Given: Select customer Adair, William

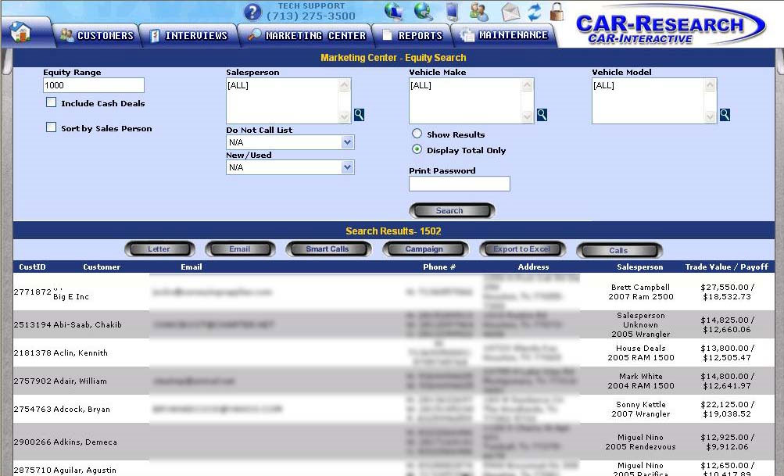Looking at the screenshot, I should tap(80, 381).
